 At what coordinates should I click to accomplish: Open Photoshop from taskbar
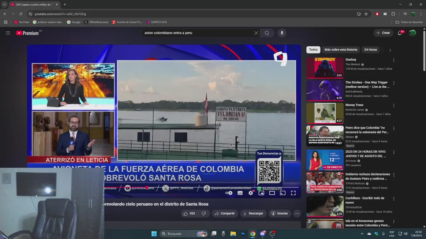tap(243, 234)
